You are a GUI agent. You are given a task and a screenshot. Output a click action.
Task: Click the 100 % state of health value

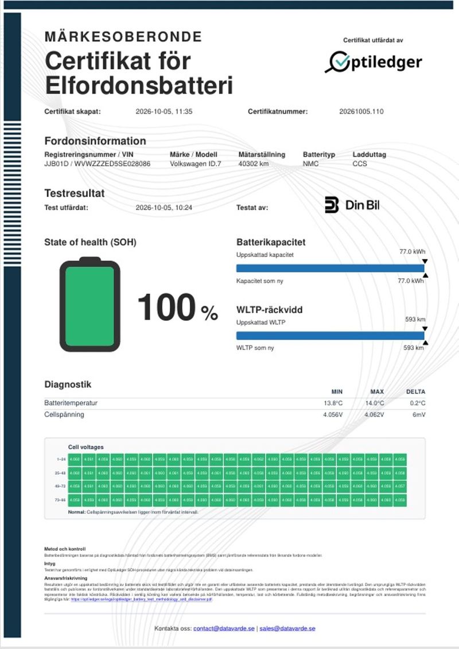[x=177, y=307]
